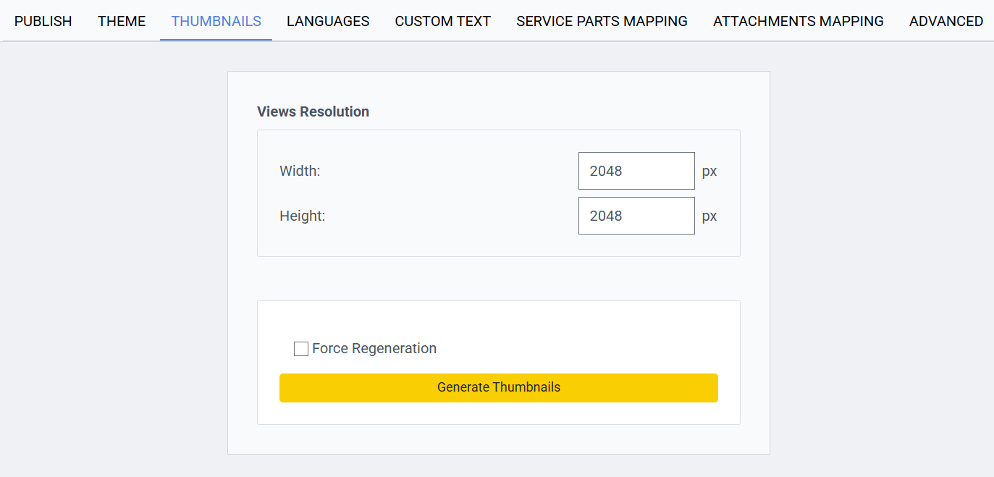Screen dimensions: 994x477
Task: Click the Height: label
Action: [x=302, y=216]
